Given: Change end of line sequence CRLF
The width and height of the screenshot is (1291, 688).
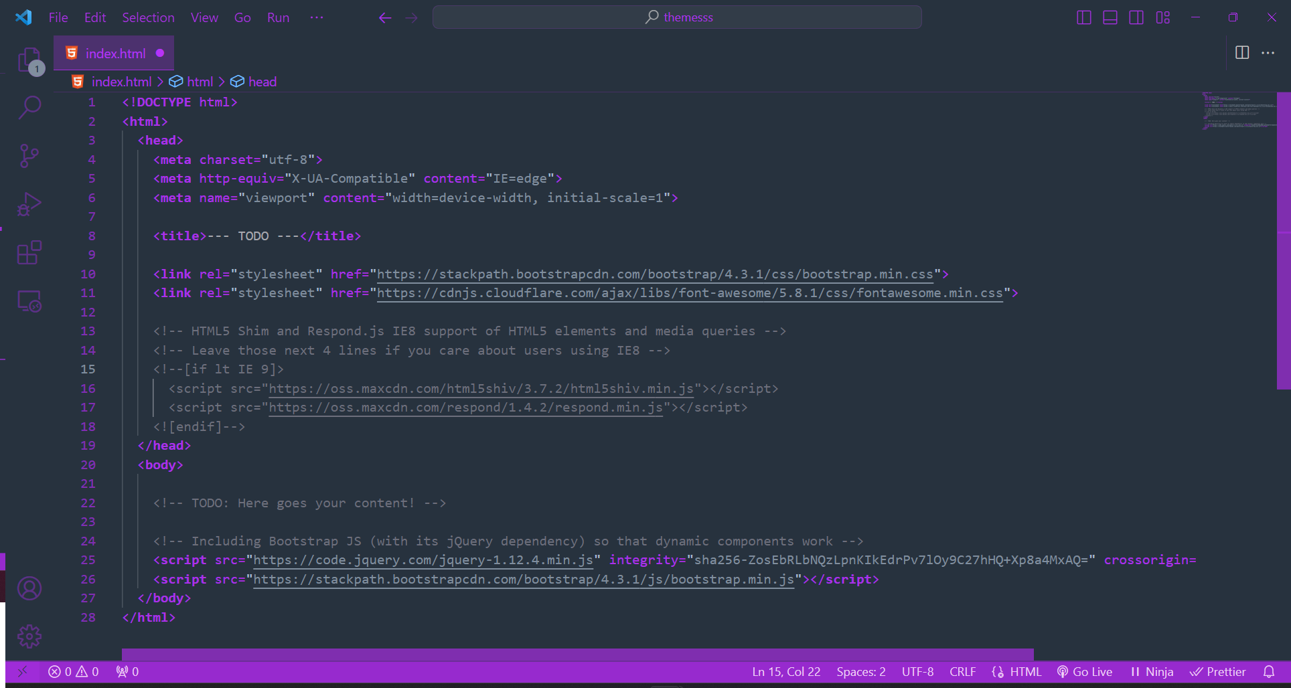Looking at the screenshot, I should 962,672.
